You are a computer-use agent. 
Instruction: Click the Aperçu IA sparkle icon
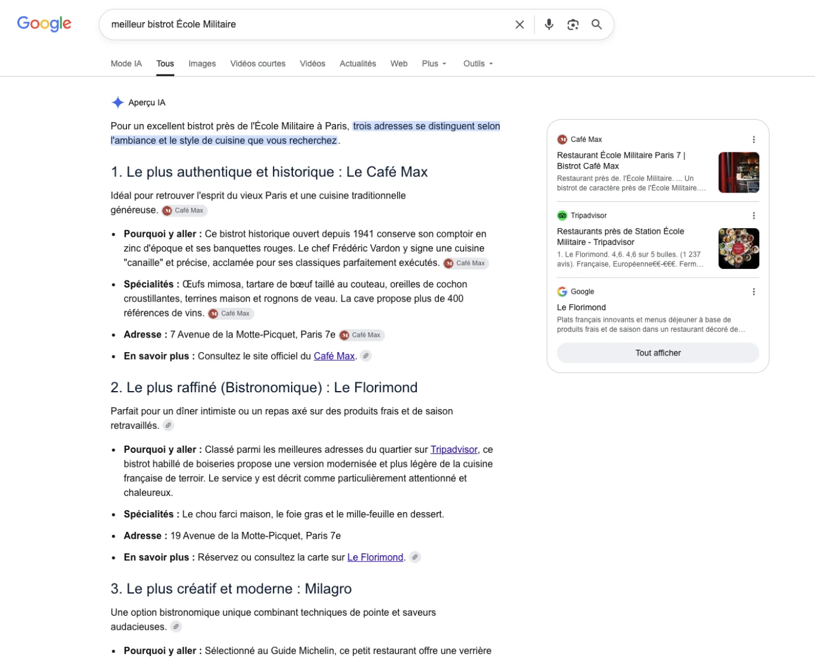118,102
